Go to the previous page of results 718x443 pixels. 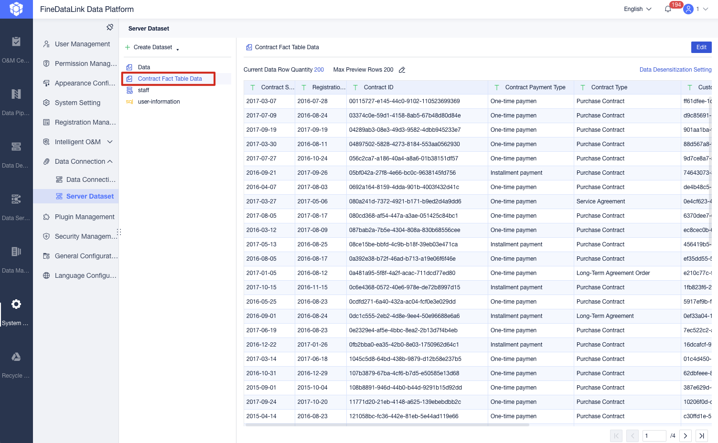632,436
